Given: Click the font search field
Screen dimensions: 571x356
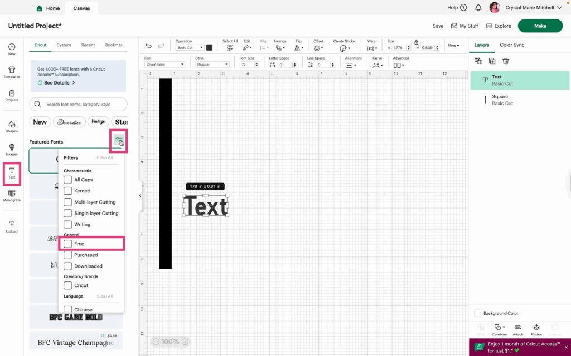Looking at the screenshot, I should point(78,104).
